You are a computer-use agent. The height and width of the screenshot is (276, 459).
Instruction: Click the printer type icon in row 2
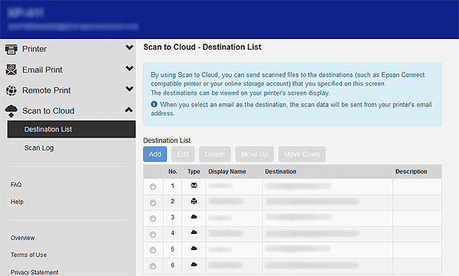click(194, 201)
